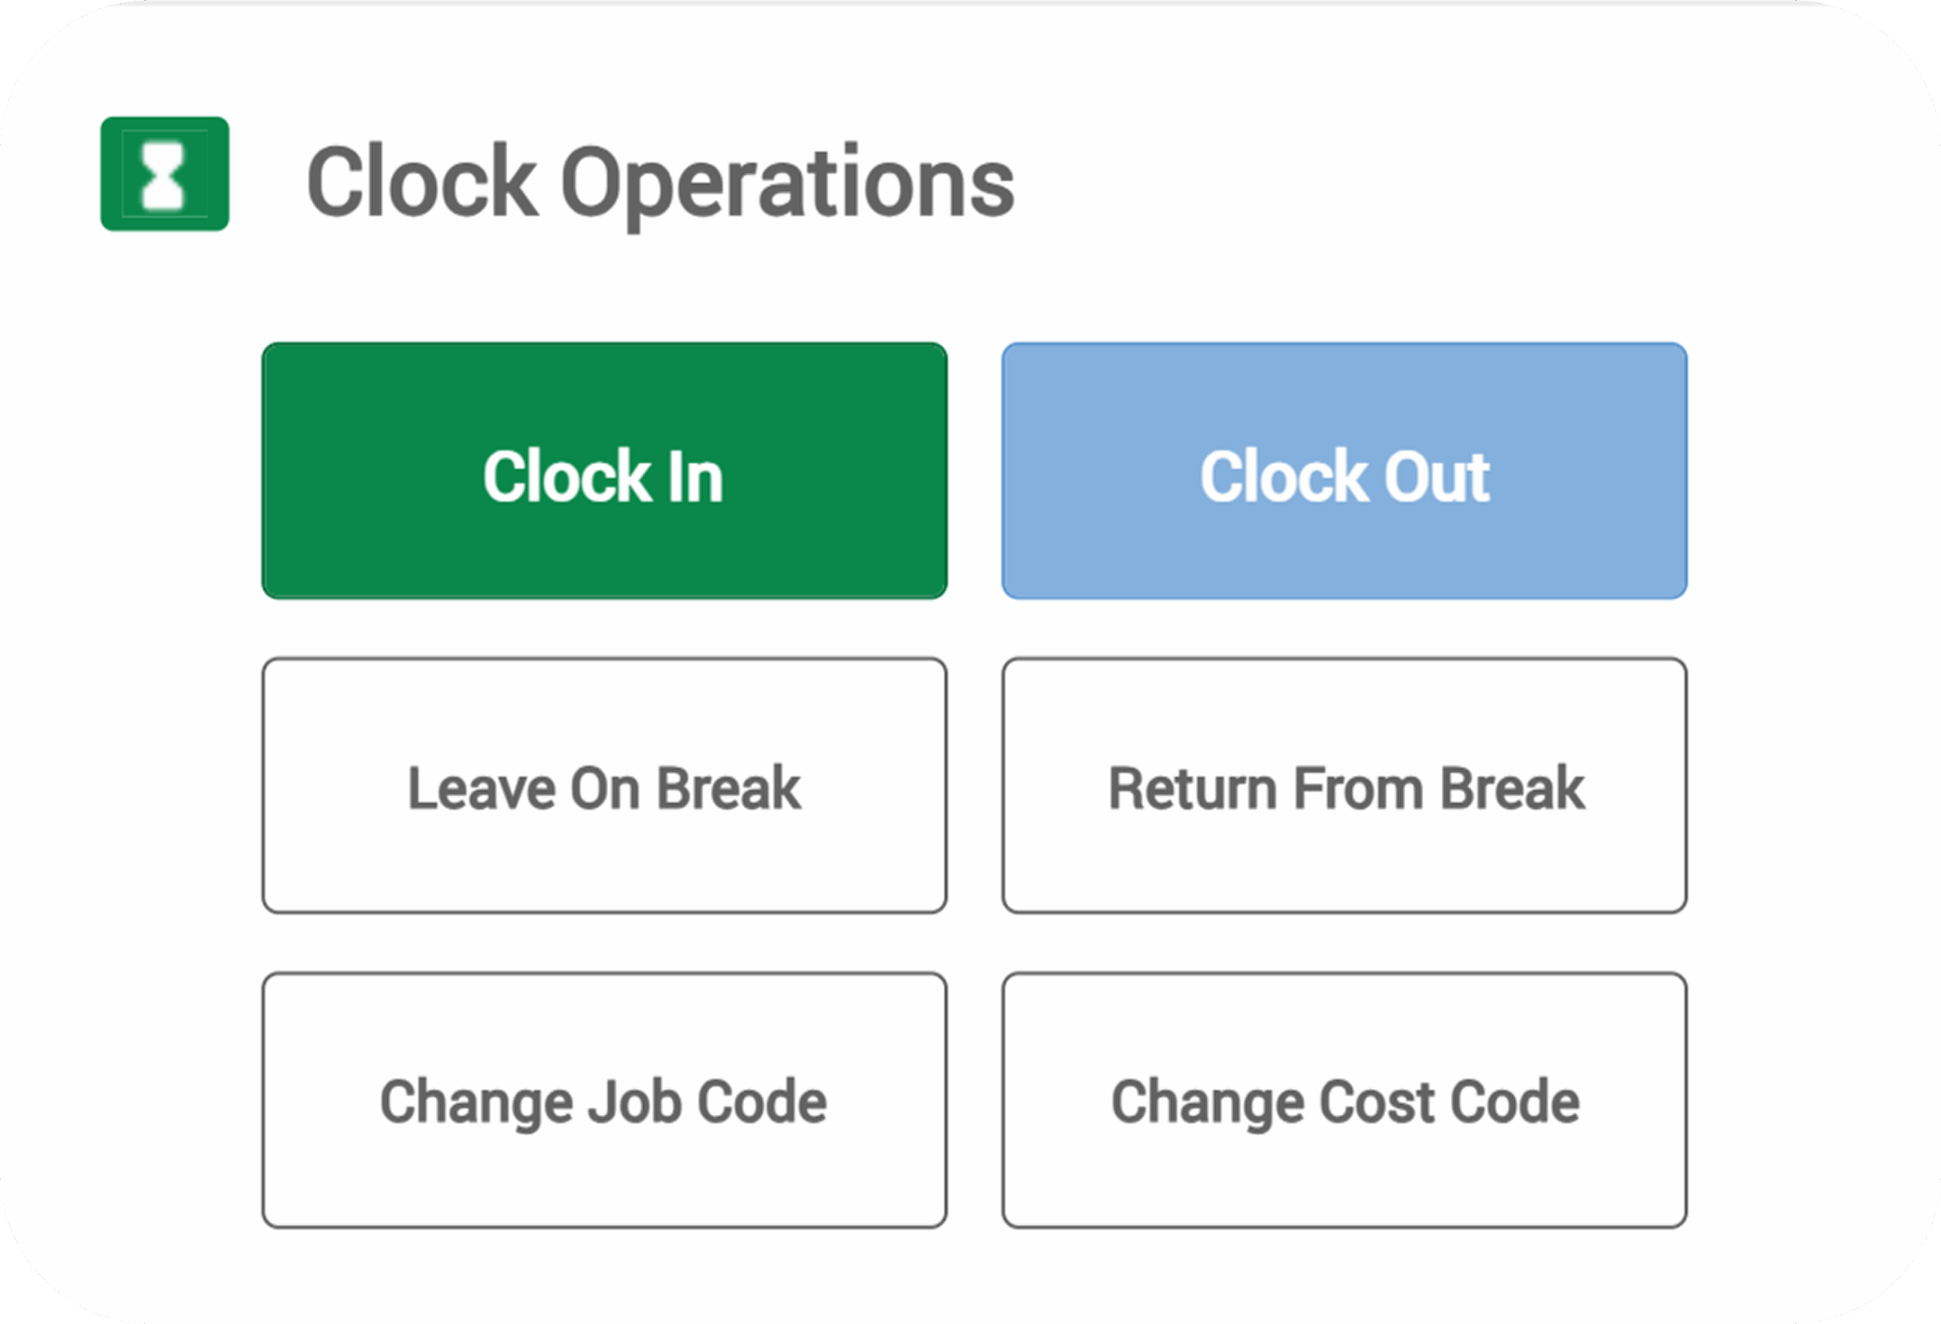This screenshot has height=1324, width=1941.
Task: Begin a break via Leave On Break
Action: click(x=604, y=785)
